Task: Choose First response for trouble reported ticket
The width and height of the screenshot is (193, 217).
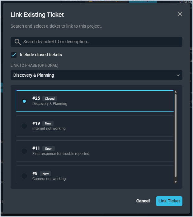Action: pyautogui.click(x=95, y=151)
